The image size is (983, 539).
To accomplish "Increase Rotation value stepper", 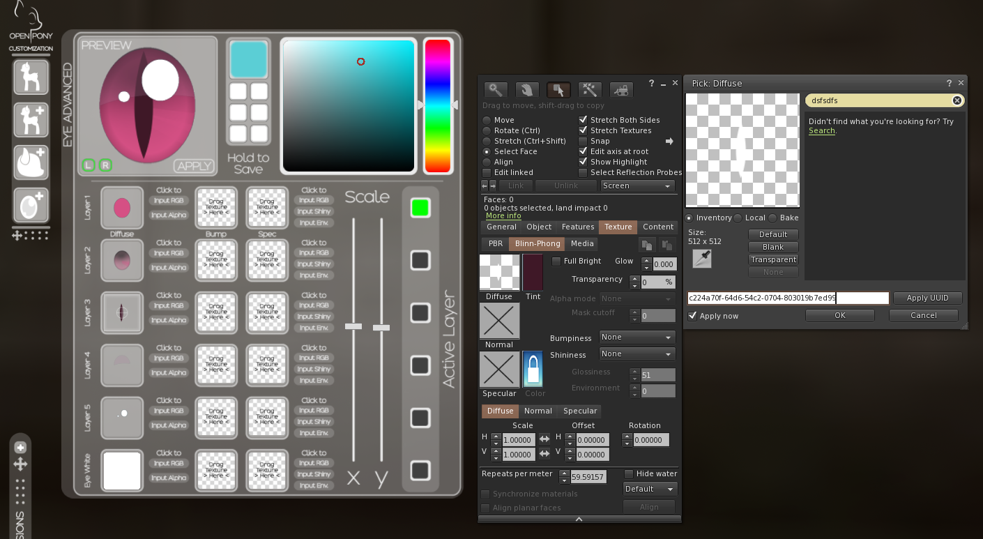I will [627, 436].
